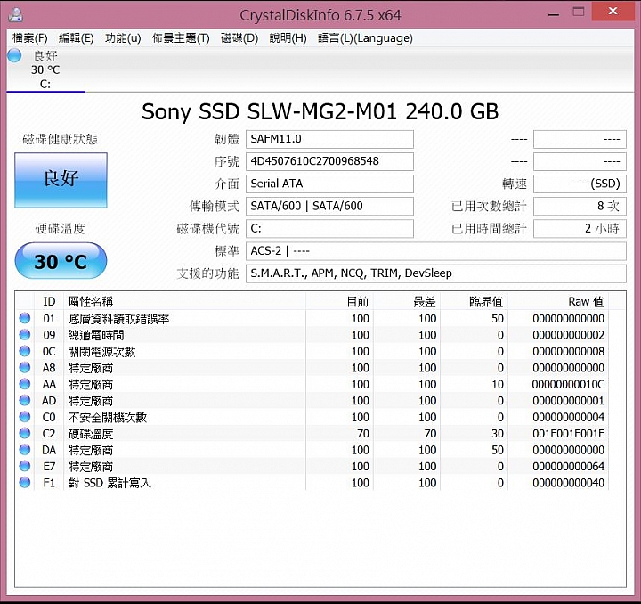641x604 pixels.
Task: Click the 目前 column header
Action: [339, 301]
